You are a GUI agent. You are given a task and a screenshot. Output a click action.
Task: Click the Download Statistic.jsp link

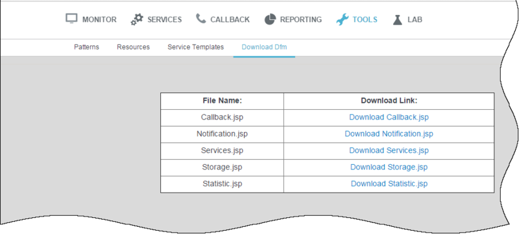389,184
